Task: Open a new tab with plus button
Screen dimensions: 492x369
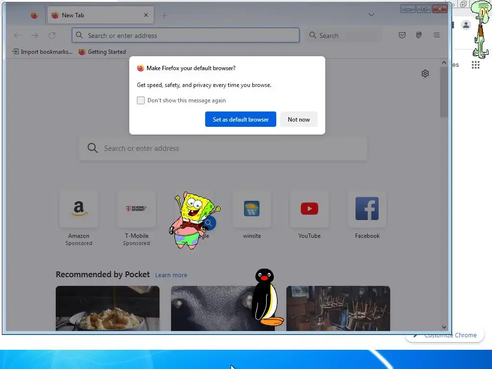Action: pyautogui.click(x=164, y=15)
